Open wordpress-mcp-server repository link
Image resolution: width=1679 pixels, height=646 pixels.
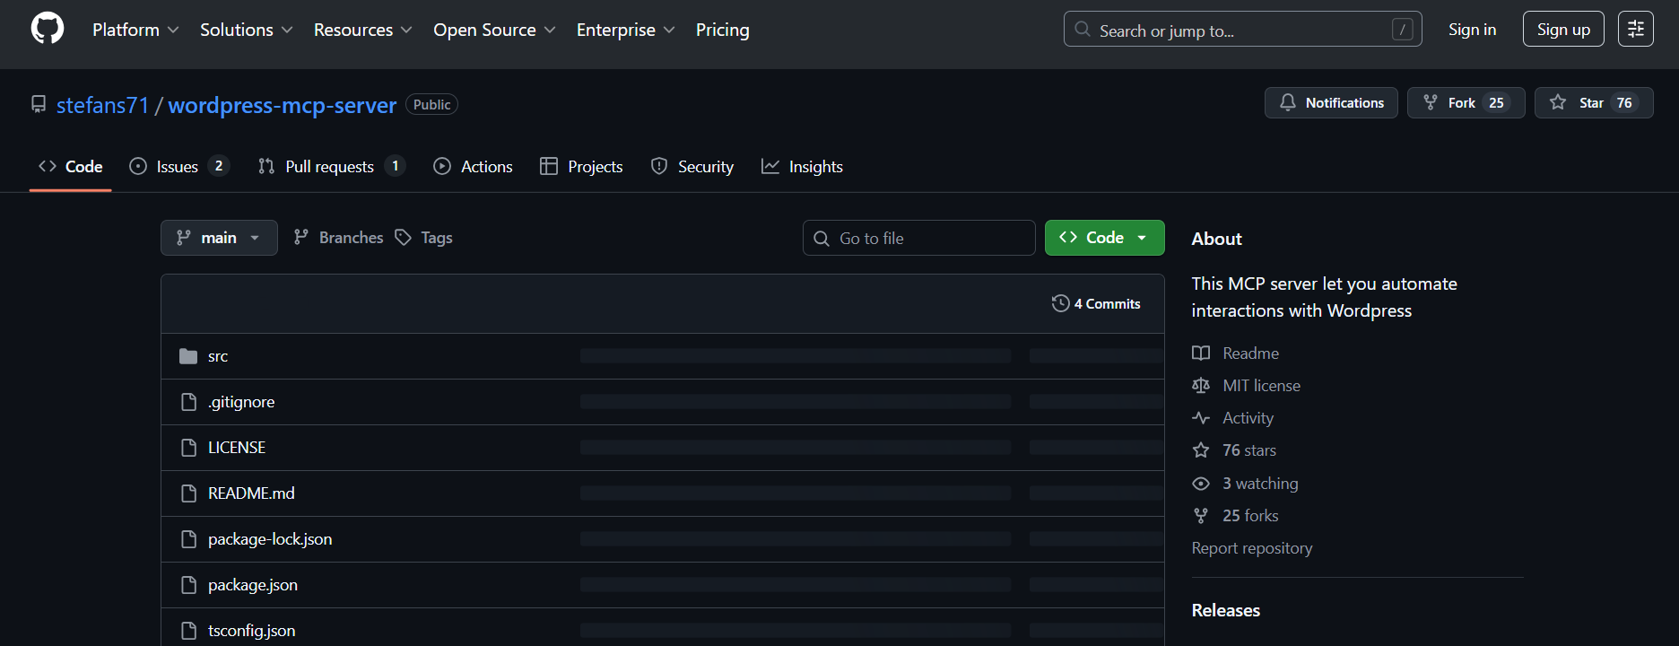283,105
